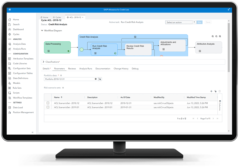Select the Adjustments and Allocations node

click(x=172, y=46)
